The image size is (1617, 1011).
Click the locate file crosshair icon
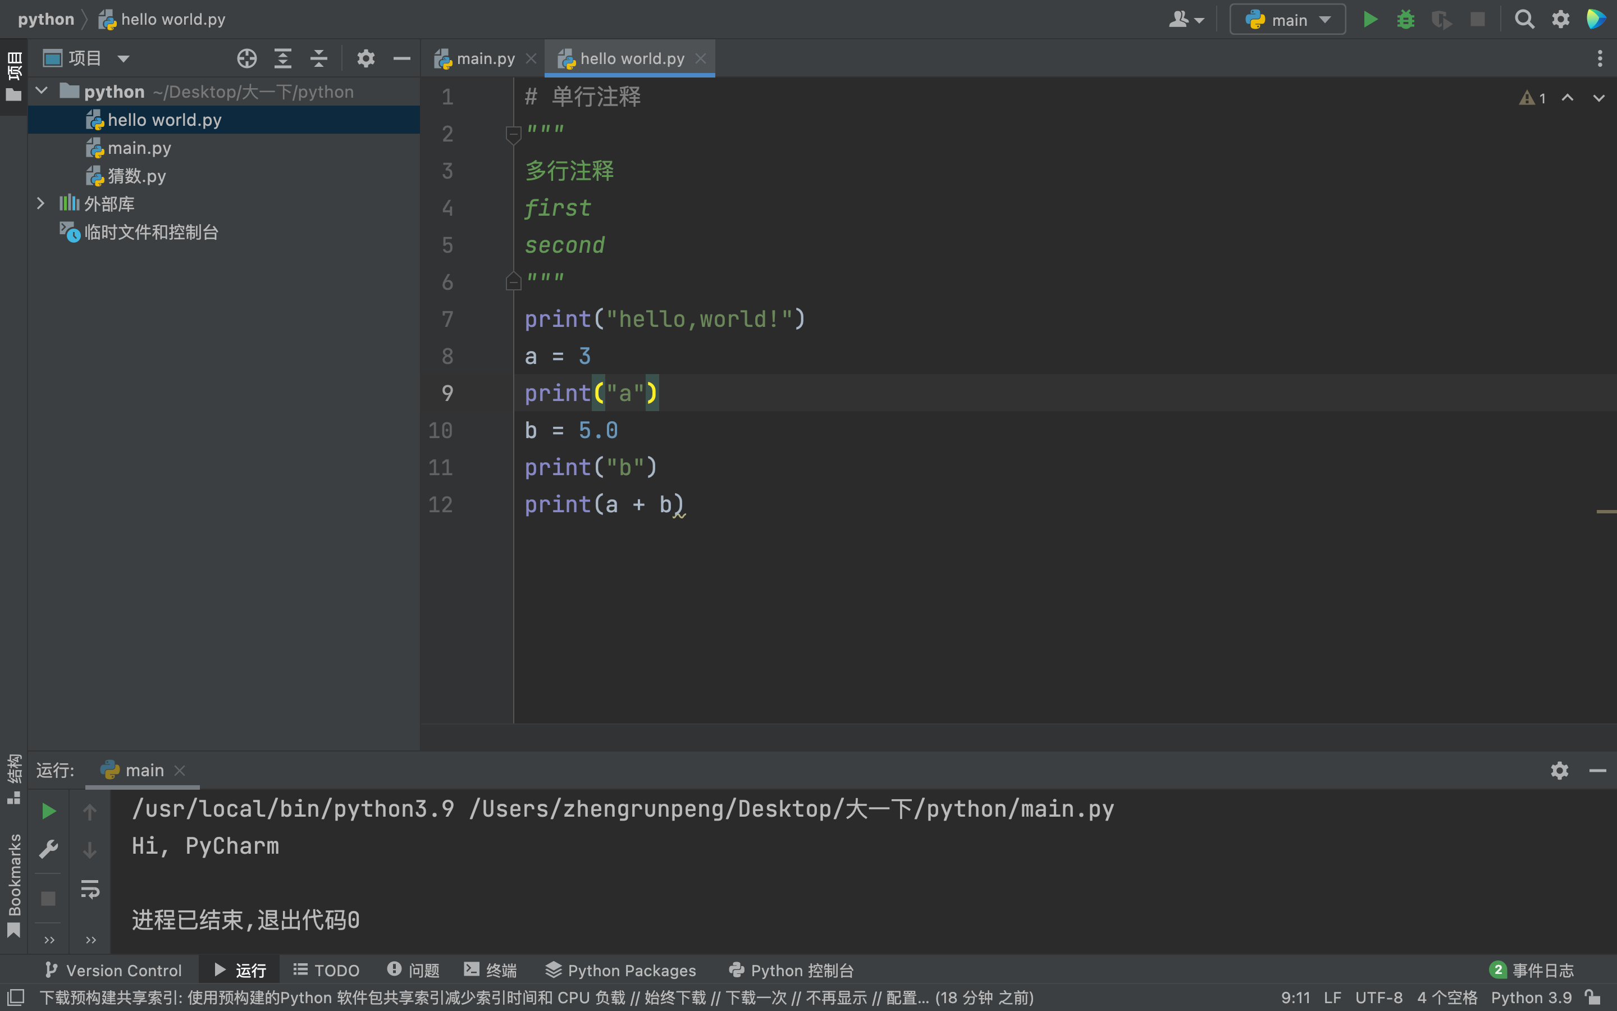[246, 59]
